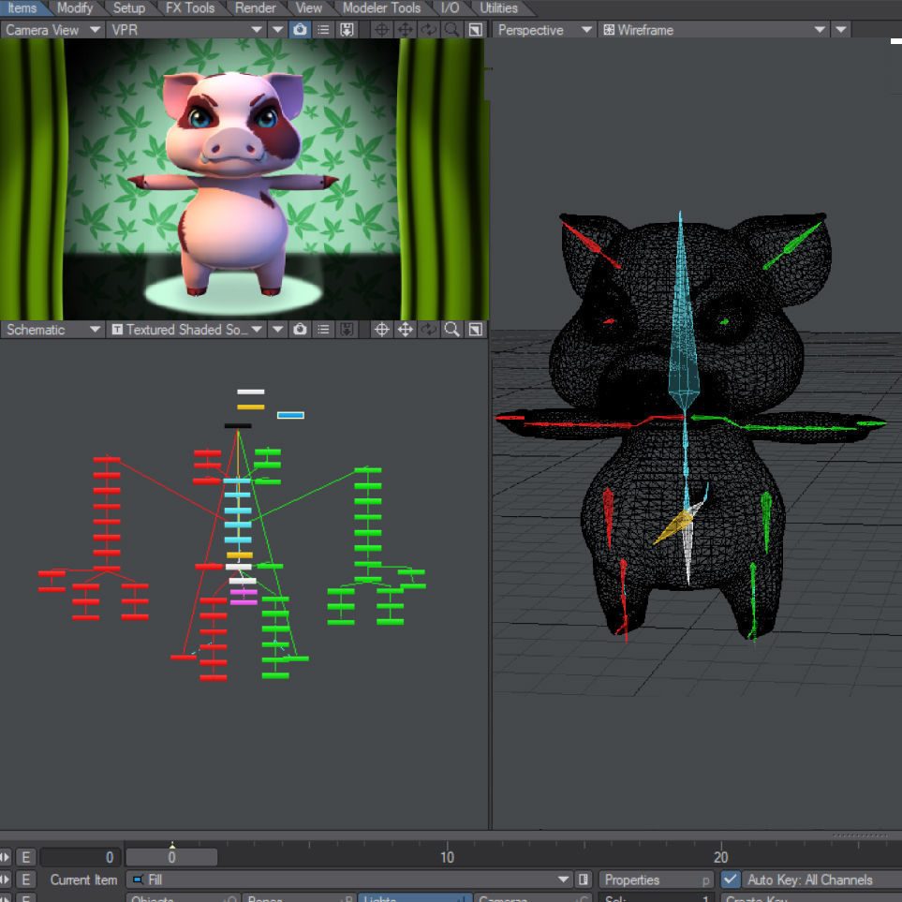The image size is (902, 902).
Task: Select move/pan icon in Camera View toolbar
Action: point(406,30)
